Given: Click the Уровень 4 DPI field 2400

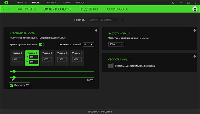Looking at the screenshot, I should [x=62, y=59].
